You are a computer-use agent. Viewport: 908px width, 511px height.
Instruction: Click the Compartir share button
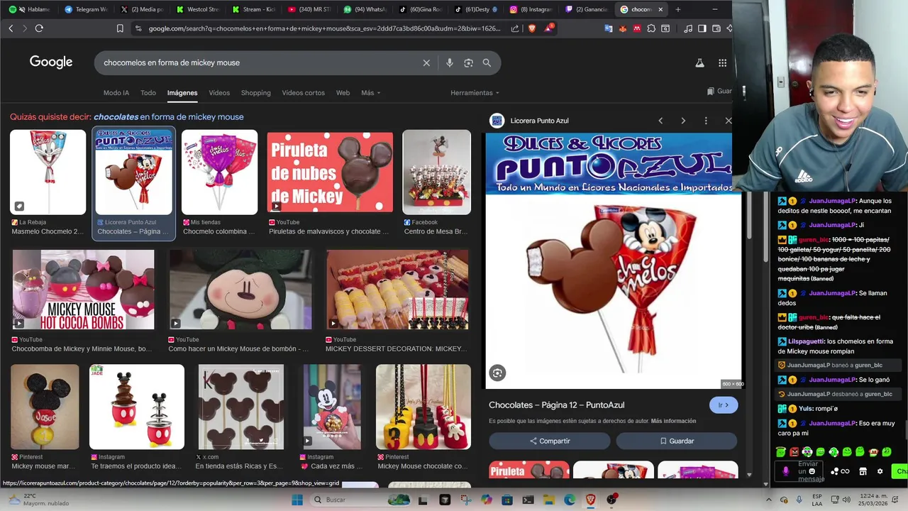[549, 441]
